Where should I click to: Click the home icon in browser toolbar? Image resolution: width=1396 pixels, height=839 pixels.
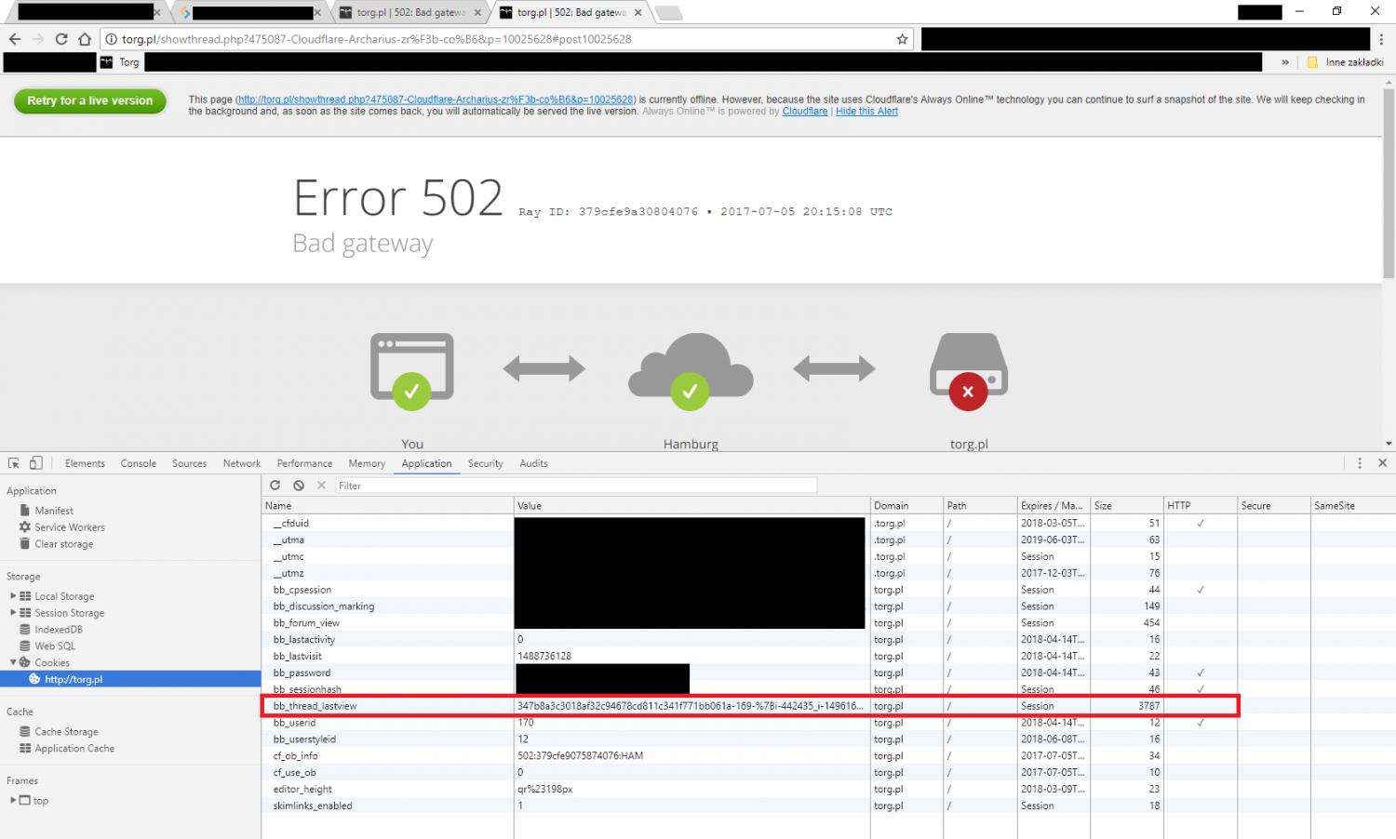point(85,39)
